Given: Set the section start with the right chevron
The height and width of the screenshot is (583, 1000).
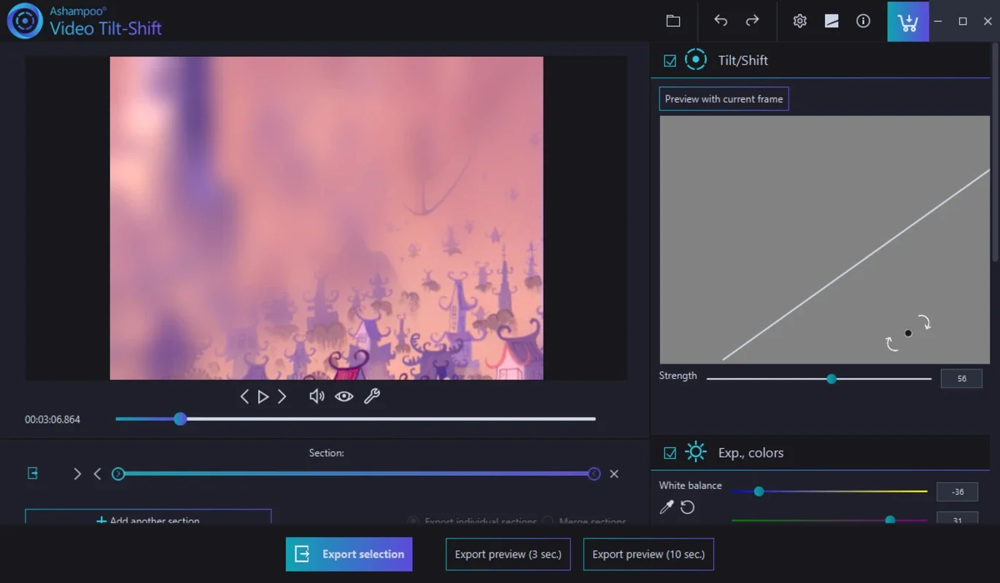Looking at the screenshot, I should 77,474.
